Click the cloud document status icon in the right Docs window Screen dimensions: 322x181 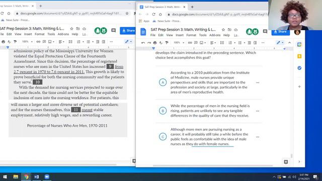pos(236,30)
